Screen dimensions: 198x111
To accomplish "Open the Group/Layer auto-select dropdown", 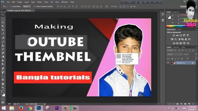I will pos(27,6).
